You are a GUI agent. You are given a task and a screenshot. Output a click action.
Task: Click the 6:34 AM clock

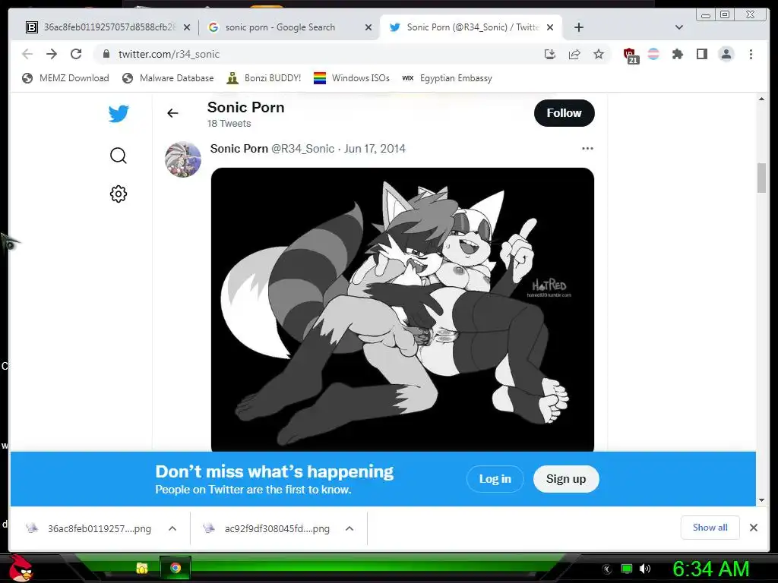point(710,569)
